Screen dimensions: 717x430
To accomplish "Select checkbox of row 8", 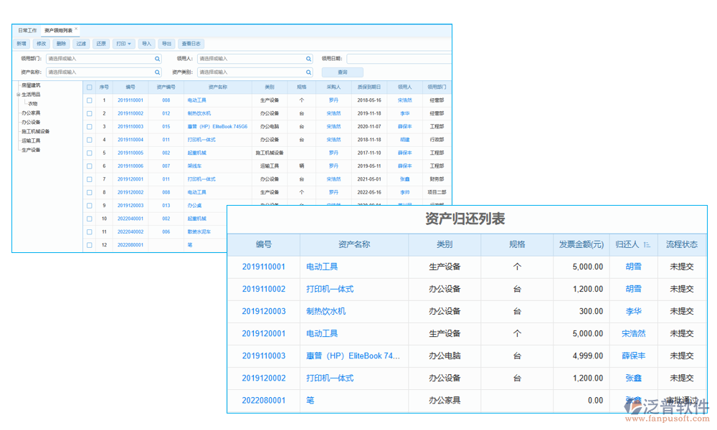I will (90, 192).
